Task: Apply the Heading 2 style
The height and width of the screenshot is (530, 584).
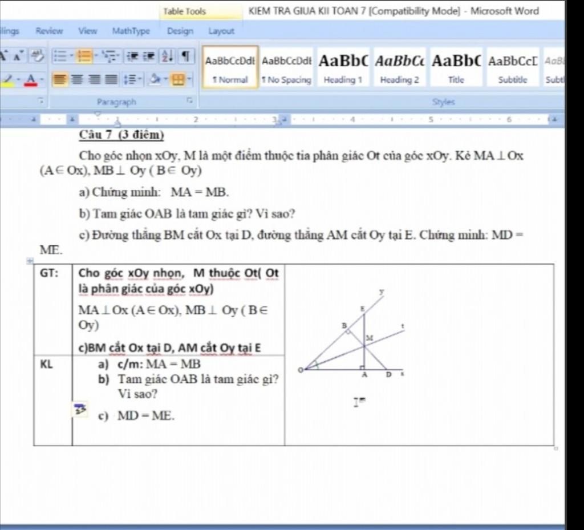Action: click(399, 67)
